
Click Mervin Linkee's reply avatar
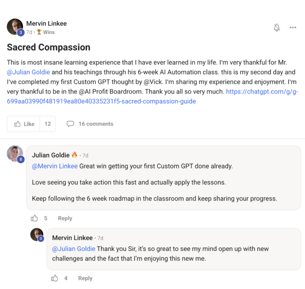click(37, 235)
